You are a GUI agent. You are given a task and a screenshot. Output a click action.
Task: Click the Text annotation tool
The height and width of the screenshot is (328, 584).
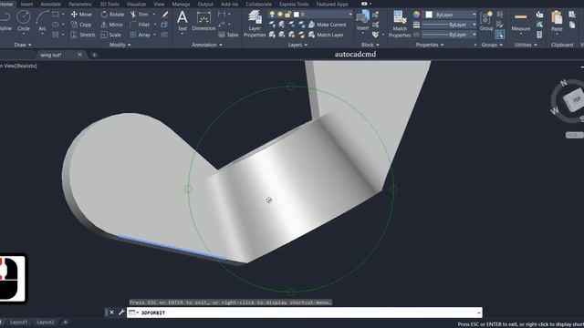coord(182,21)
